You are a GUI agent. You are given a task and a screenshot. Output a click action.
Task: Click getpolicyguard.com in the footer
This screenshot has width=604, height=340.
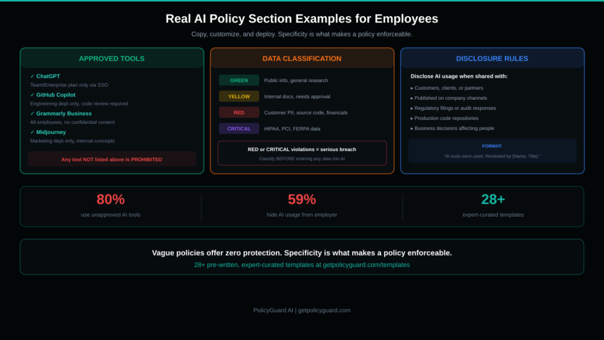(x=324, y=310)
